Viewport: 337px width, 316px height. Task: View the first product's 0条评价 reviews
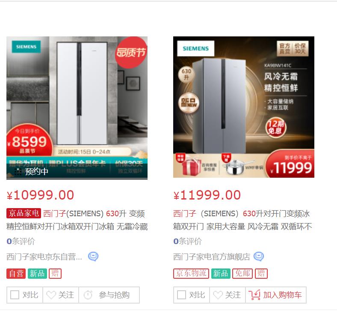[21, 241]
